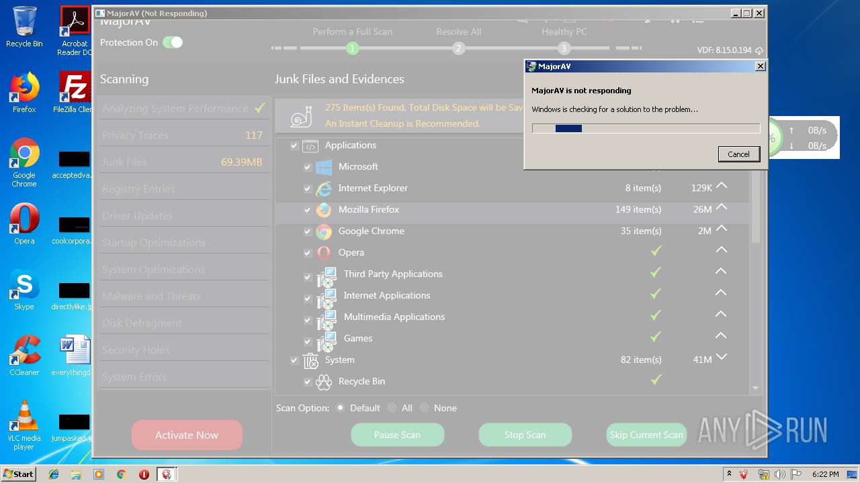Screen dimensions: 860x483
Task: Click the Internet Applications icon
Action: pos(327,297)
